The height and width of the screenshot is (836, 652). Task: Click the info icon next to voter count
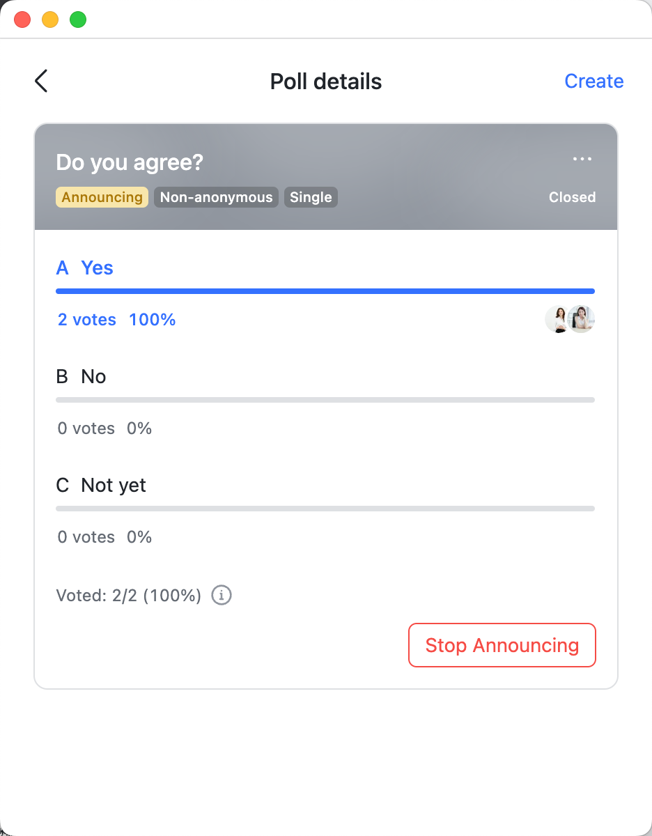tap(221, 595)
